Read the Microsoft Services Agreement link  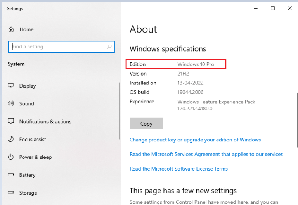coord(206,154)
